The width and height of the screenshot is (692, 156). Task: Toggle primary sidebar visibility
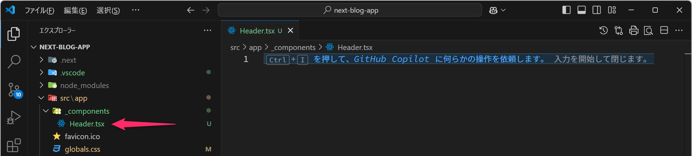click(x=566, y=10)
